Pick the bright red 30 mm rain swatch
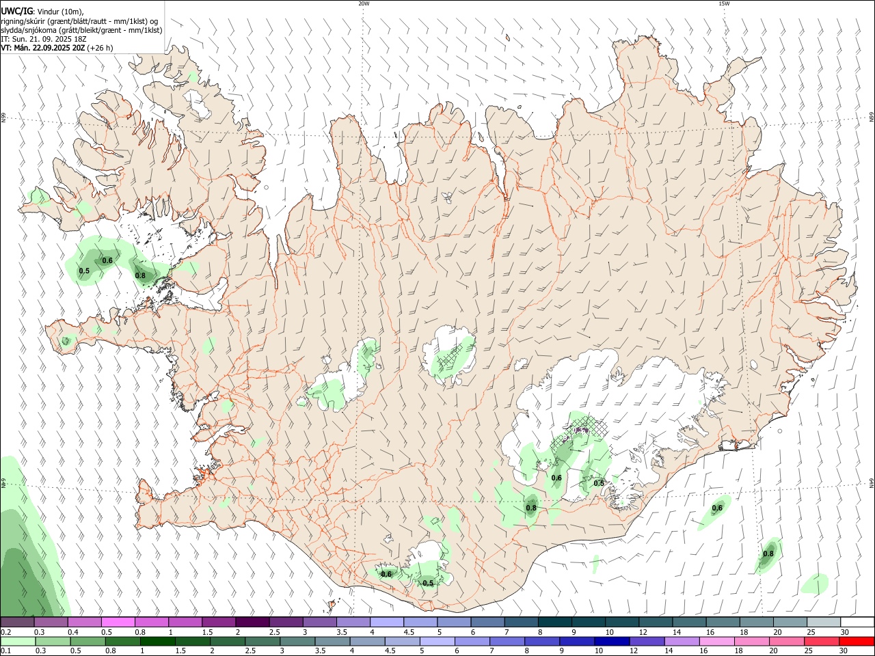Screen dimensions: 875x656 point(857,641)
